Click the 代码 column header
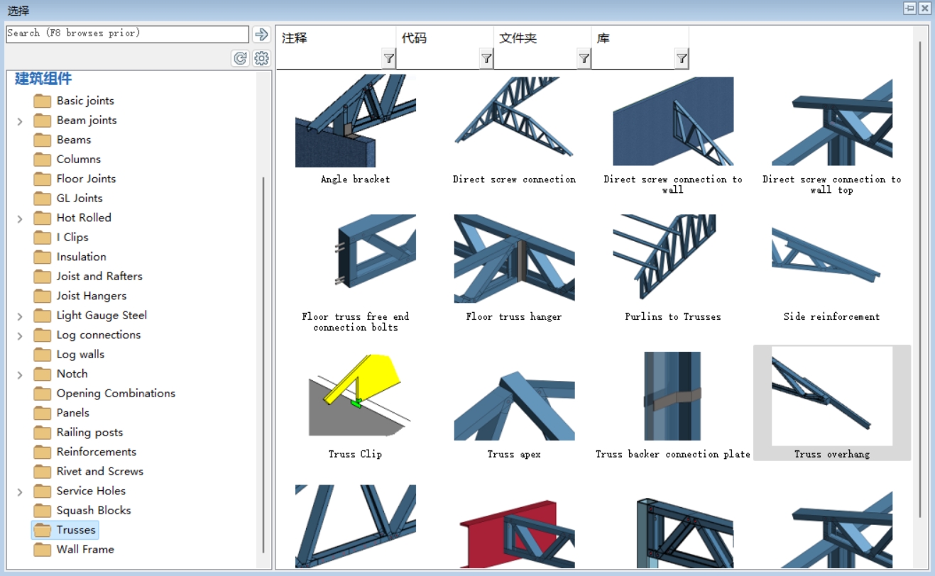Screen dimensions: 935x576 coord(414,38)
